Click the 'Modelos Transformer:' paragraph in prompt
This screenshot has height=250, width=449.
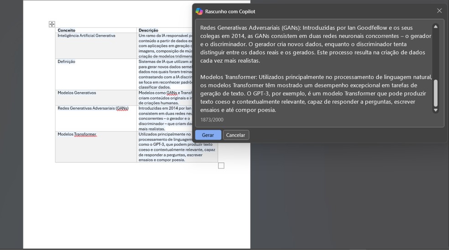click(316, 93)
